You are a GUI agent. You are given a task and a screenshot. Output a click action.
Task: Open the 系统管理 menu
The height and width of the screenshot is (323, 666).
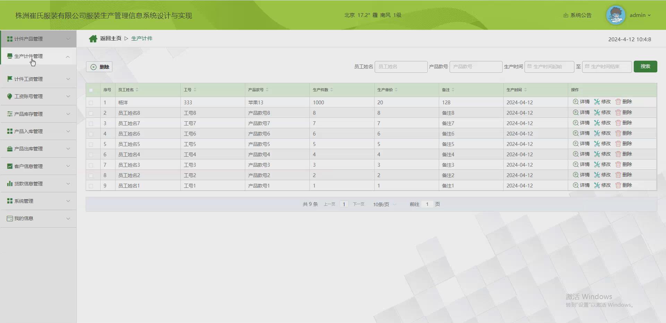tap(38, 201)
